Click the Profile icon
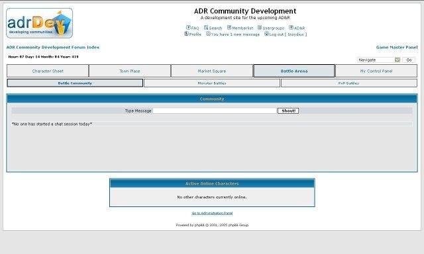The image size is (424, 254). [x=186, y=34]
